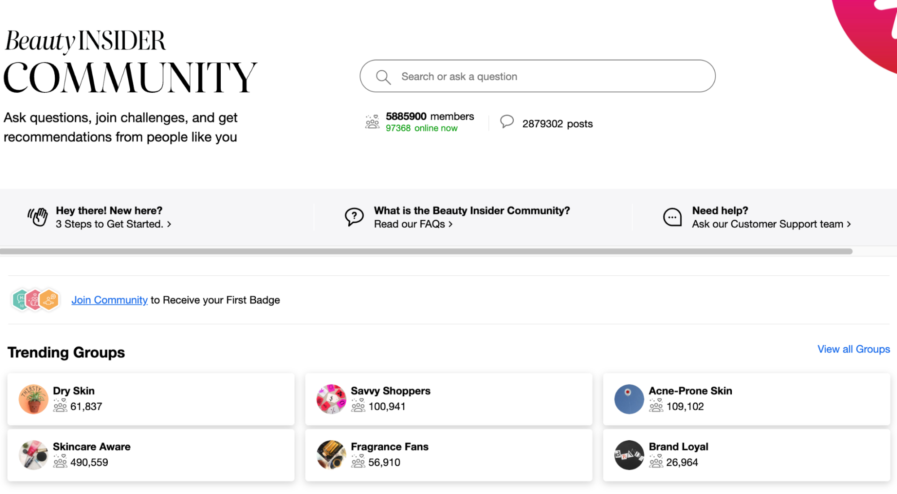The width and height of the screenshot is (897, 494).
Task: Click the speech bubble icon beside posts count
Action: click(507, 121)
